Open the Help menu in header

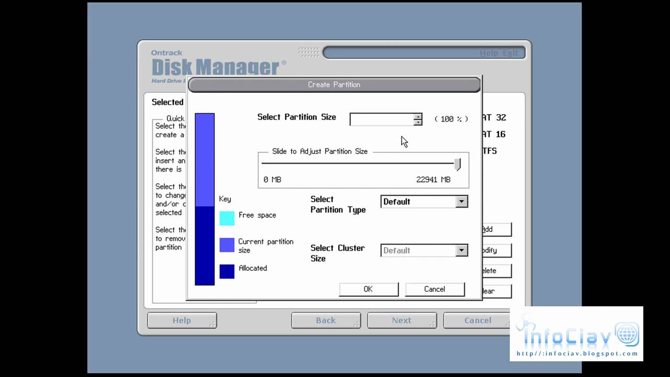coord(489,53)
